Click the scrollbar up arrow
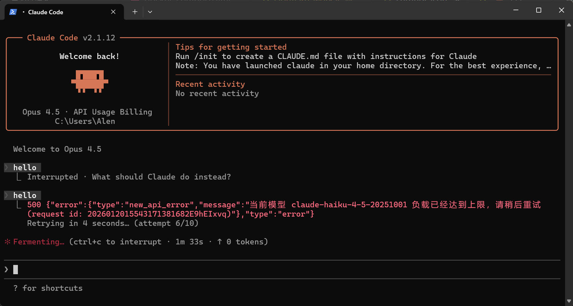Image resolution: width=573 pixels, height=306 pixels. pyautogui.click(x=569, y=25)
